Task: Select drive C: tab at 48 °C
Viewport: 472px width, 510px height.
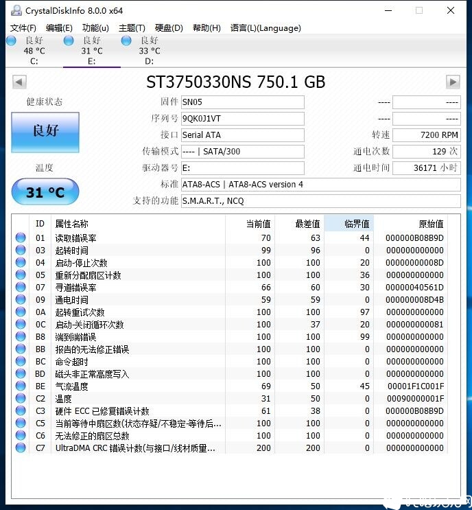Action: (34, 50)
